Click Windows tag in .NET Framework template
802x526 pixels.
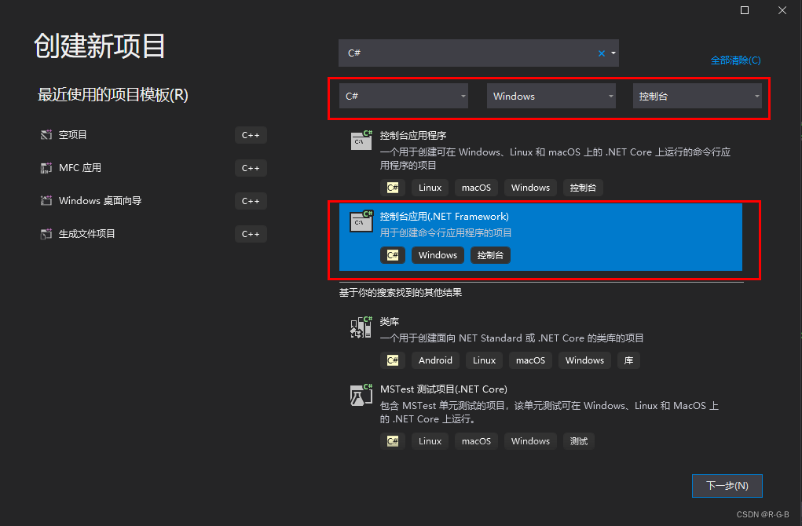coord(438,255)
